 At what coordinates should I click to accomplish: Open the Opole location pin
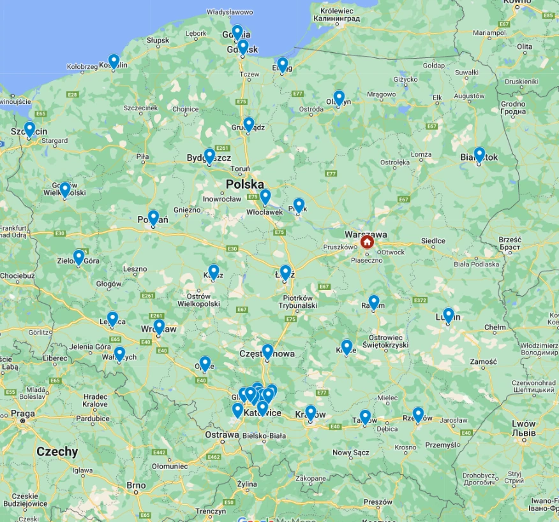(205, 363)
